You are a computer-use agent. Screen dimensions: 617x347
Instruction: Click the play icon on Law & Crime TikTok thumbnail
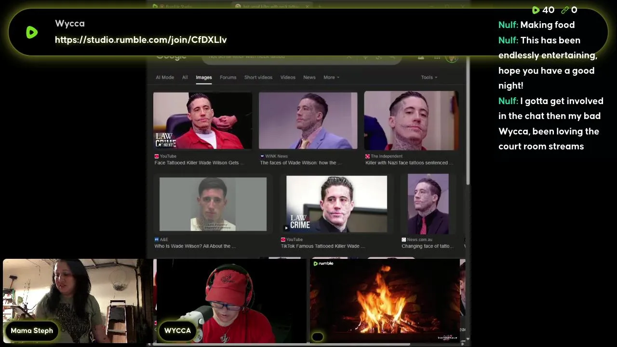286,228
